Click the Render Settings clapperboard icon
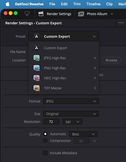The image size is (126, 162). pos(41,14)
